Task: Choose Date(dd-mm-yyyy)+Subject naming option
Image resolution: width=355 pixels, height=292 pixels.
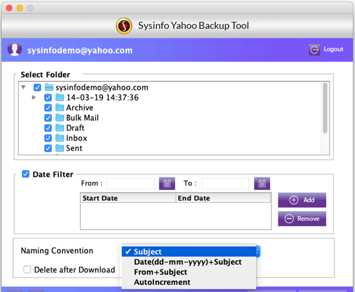Action: [189, 262]
